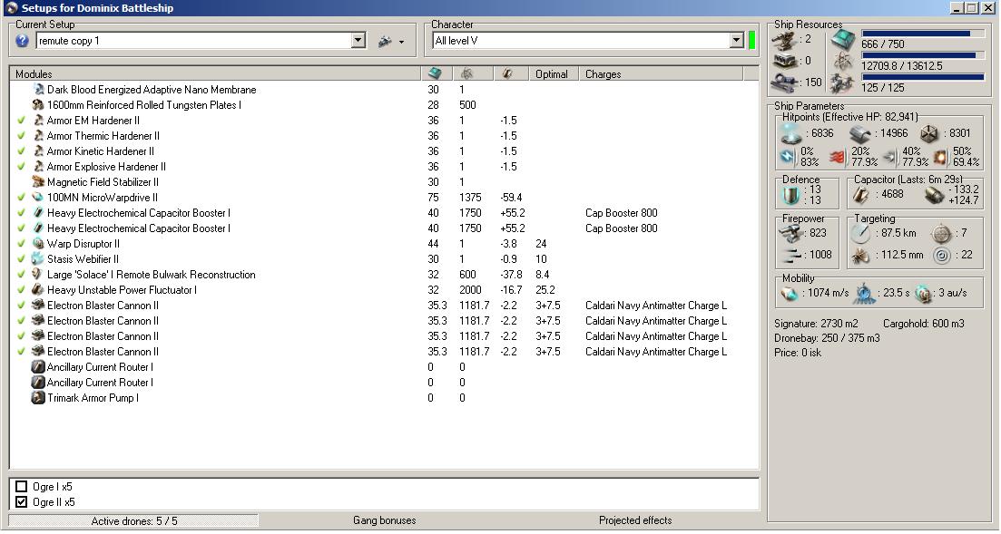The width and height of the screenshot is (1001, 534).
Task: Toggle active checkmark on Armor Explosive Hardener II
Action: pos(21,167)
